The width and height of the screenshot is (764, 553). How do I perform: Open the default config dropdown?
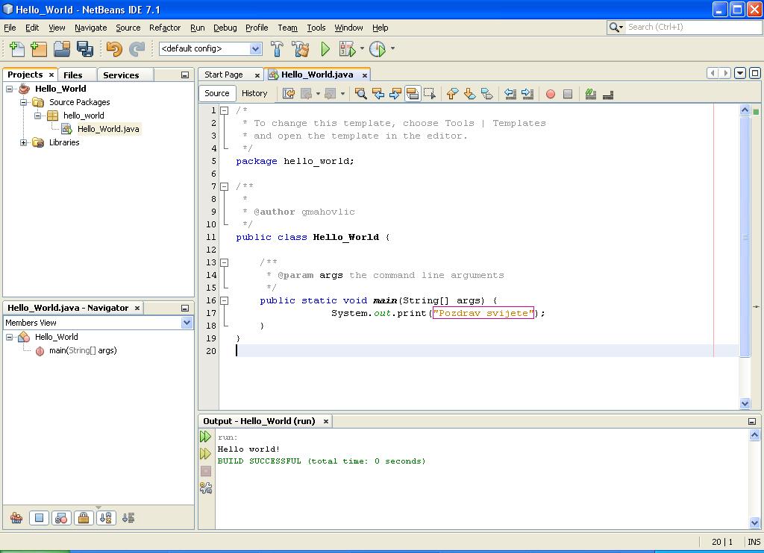pyautogui.click(x=255, y=48)
